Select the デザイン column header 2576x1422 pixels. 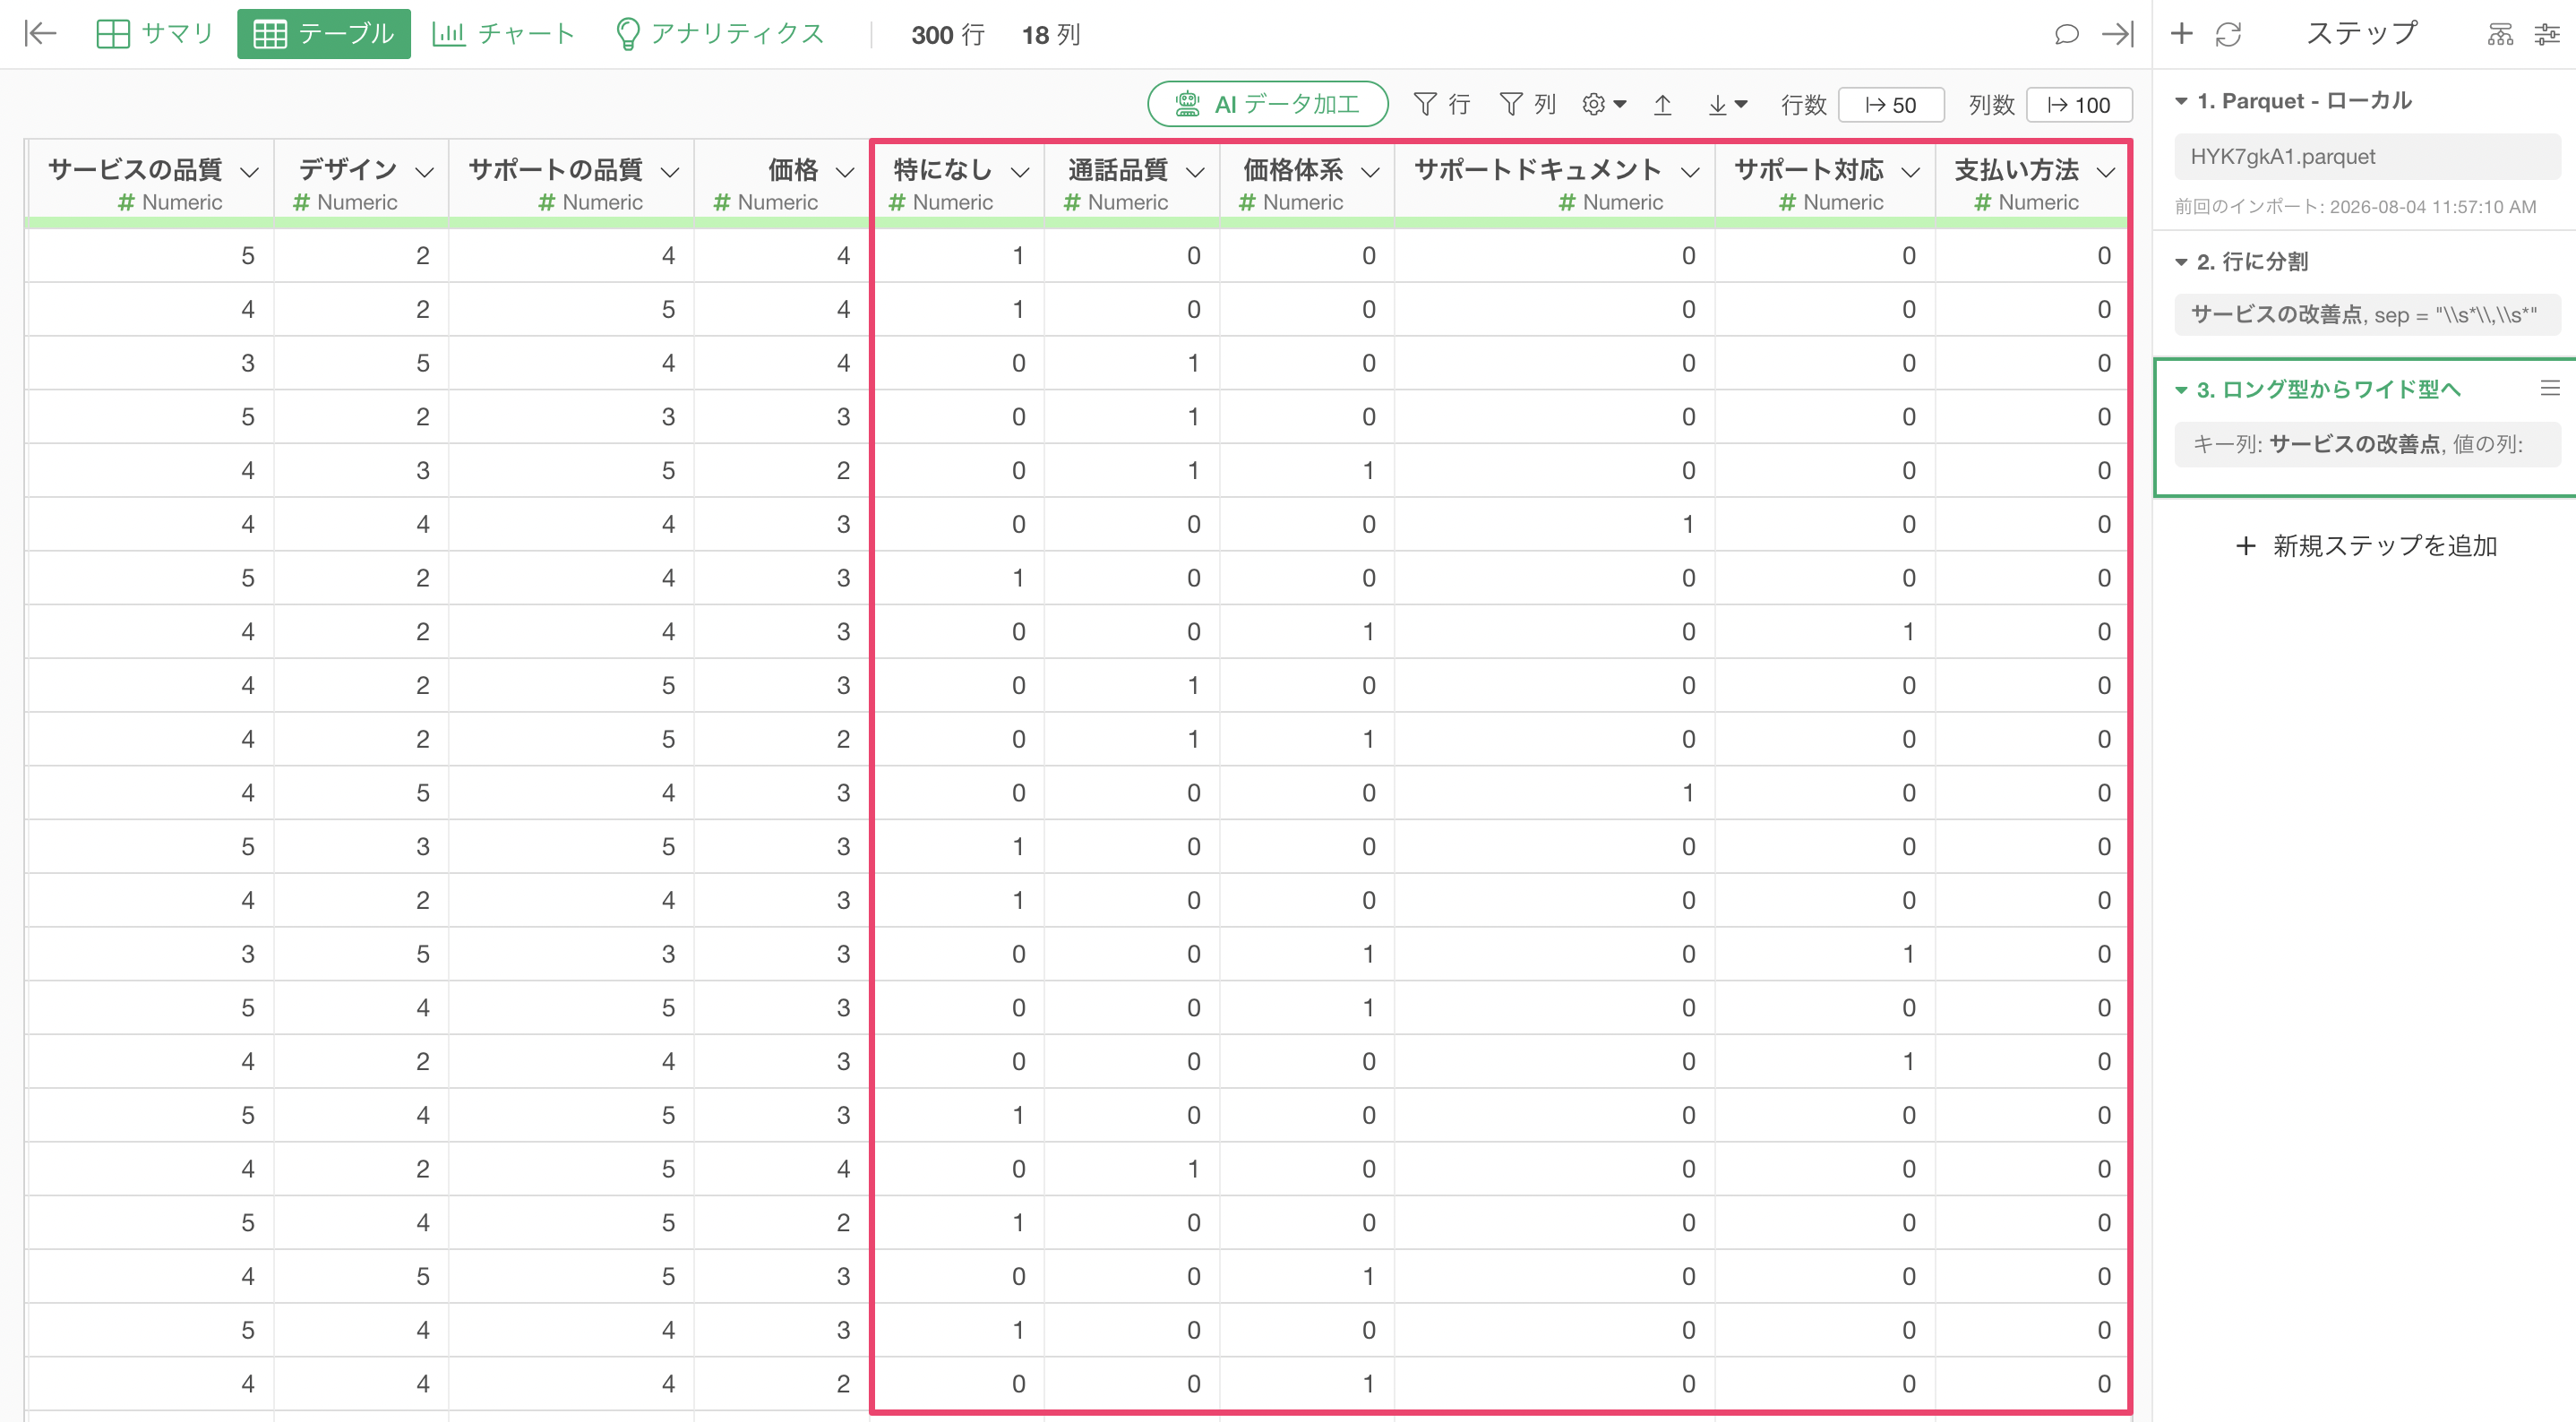click(347, 170)
